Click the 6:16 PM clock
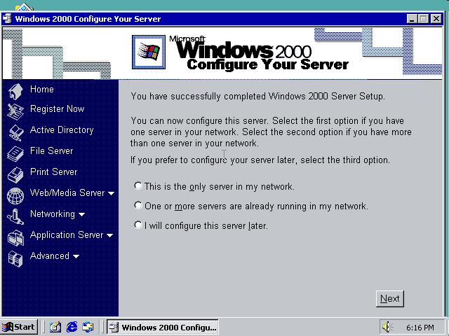The width and height of the screenshot is (449, 336). pyautogui.click(x=420, y=328)
